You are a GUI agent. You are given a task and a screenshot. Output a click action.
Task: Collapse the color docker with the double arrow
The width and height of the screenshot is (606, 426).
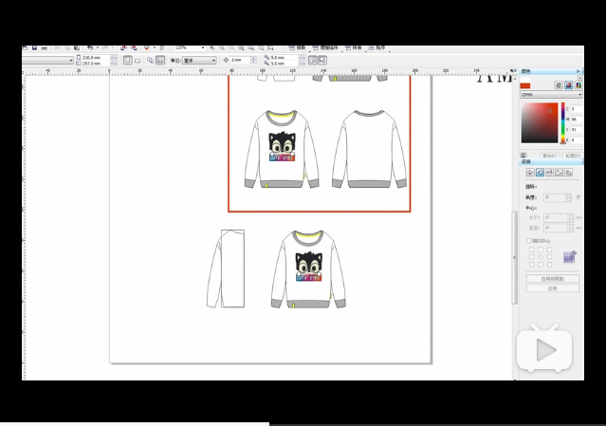pos(578,71)
